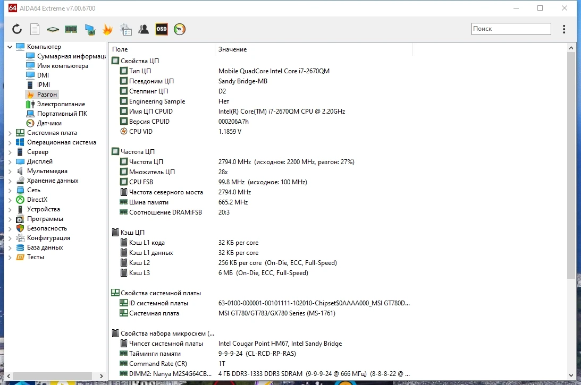Collapse the Компьютер tree node
Image resolution: width=581 pixels, height=385 pixels.
[x=10, y=47]
